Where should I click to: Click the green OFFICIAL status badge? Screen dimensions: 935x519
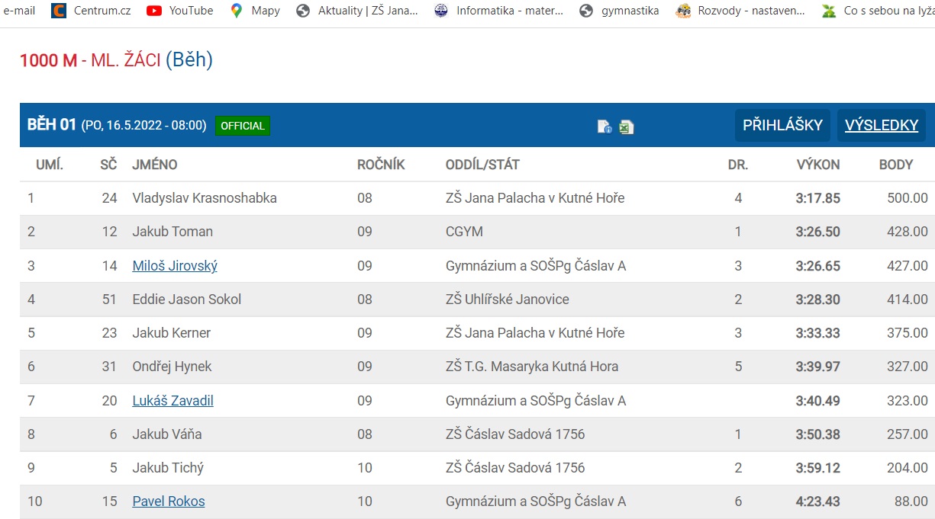click(x=243, y=126)
